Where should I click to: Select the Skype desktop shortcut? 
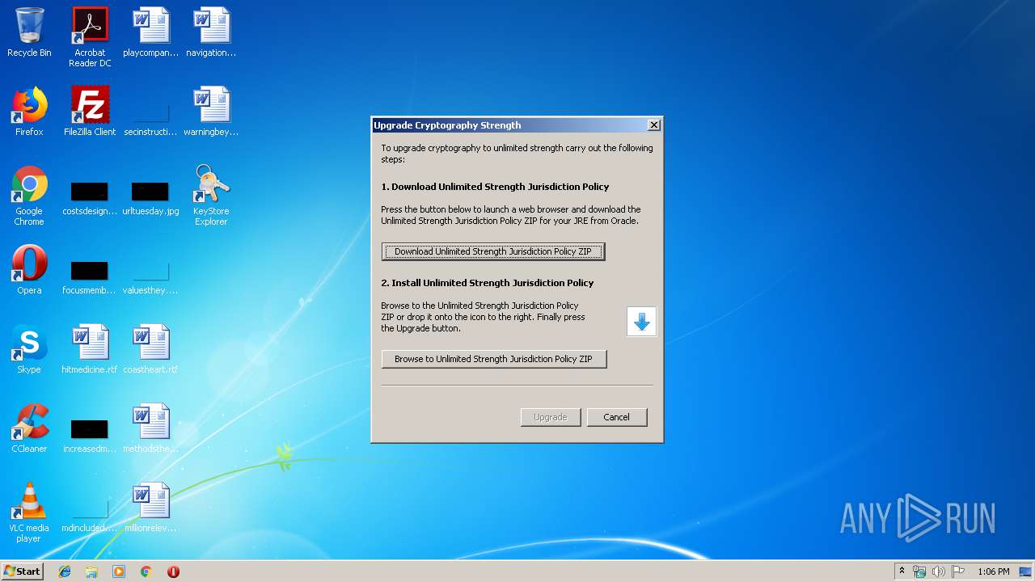[x=29, y=350]
